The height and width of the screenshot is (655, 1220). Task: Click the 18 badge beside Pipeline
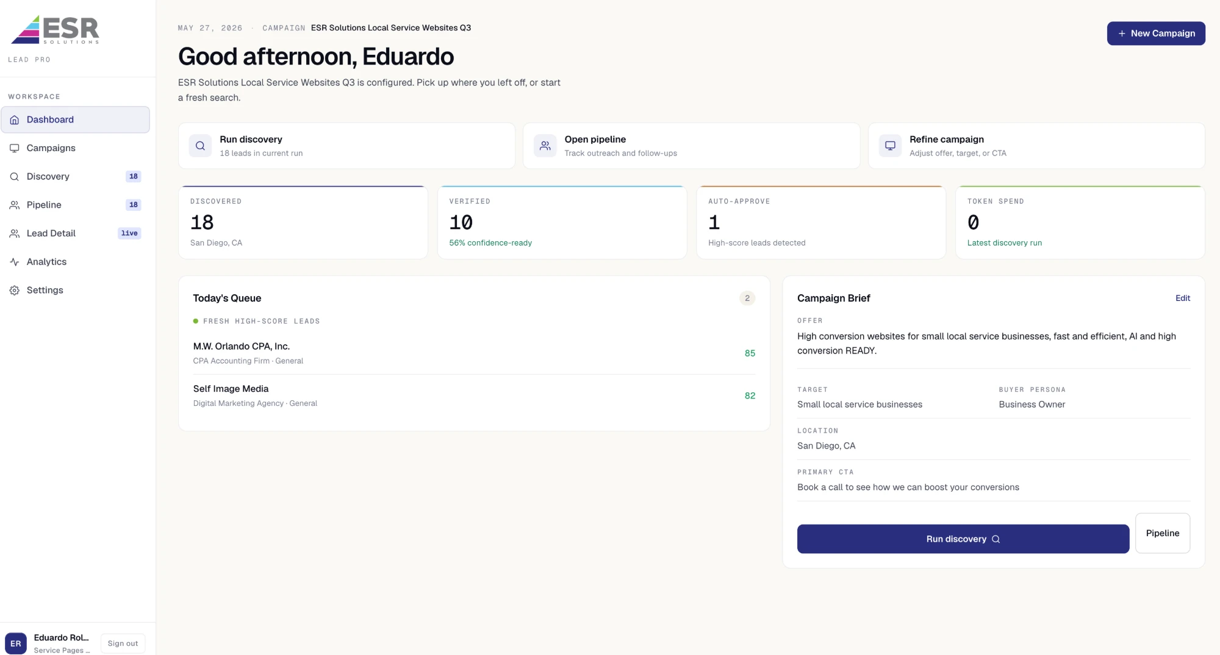pyautogui.click(x=134, y=205)
